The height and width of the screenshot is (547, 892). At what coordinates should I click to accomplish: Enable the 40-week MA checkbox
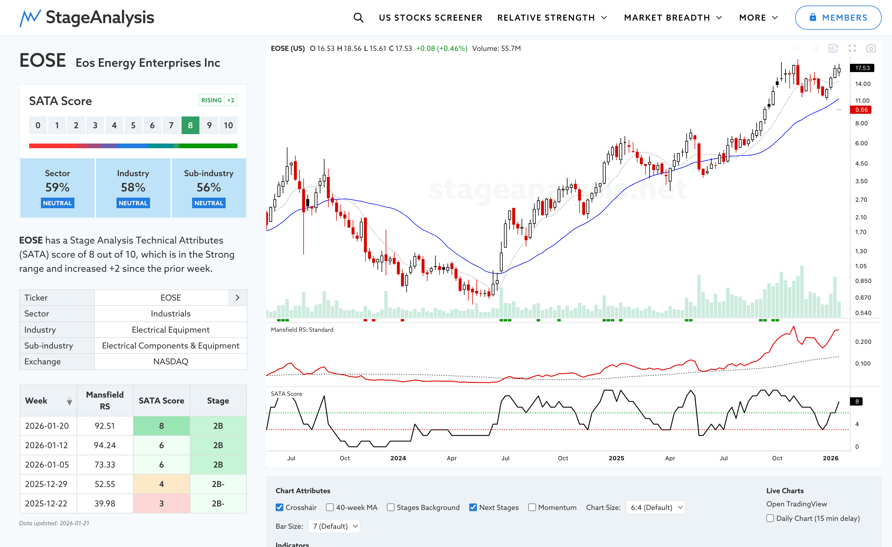coord(329,507)
